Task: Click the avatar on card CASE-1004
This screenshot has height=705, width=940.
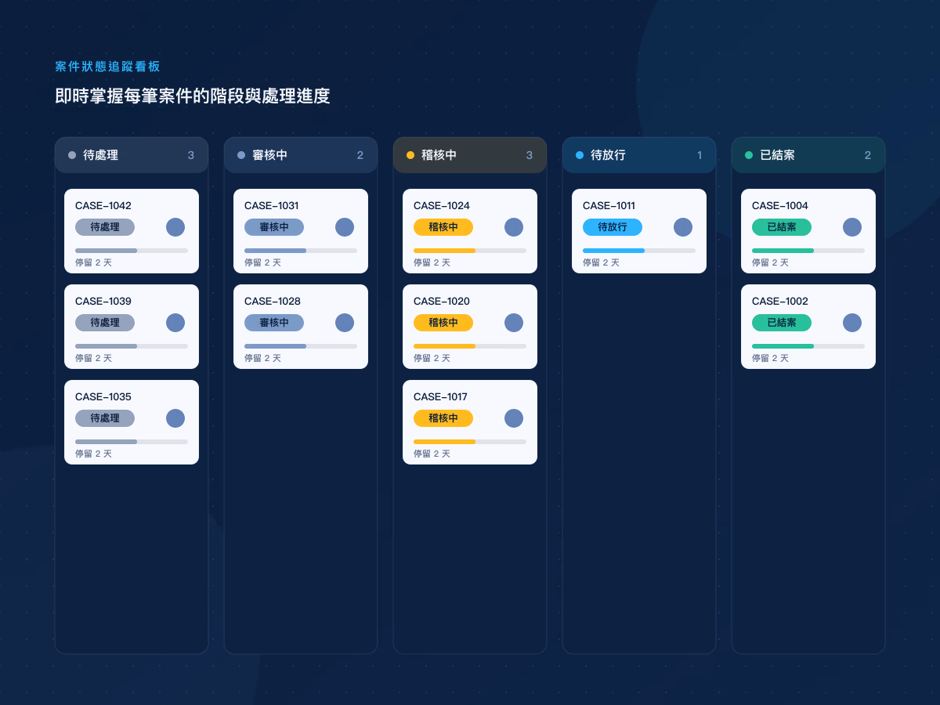Action: point(852,227)
